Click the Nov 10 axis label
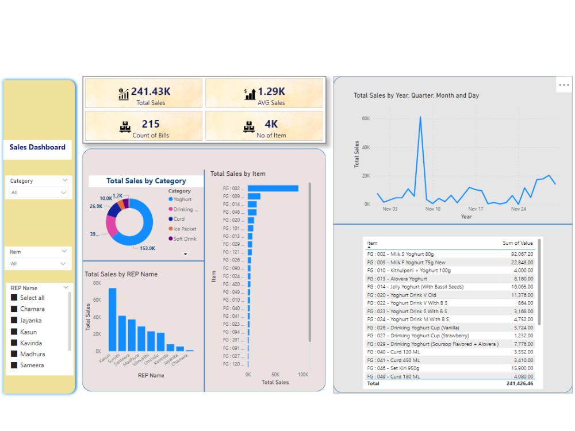Screen dimensions: 575x431 (433, 209)
